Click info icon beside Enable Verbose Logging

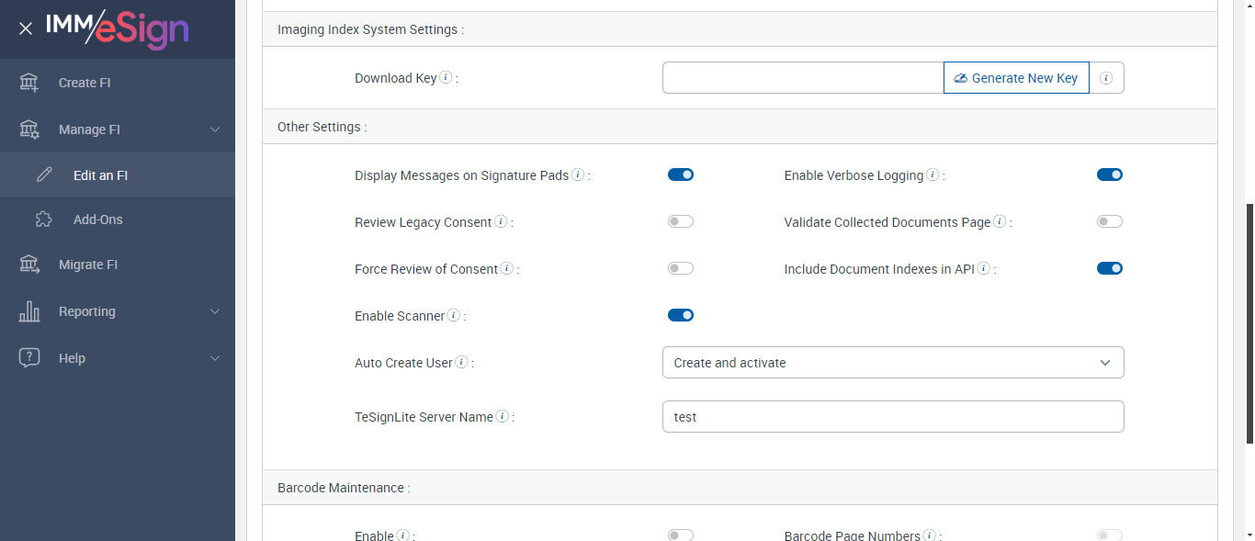coord(933,175)
